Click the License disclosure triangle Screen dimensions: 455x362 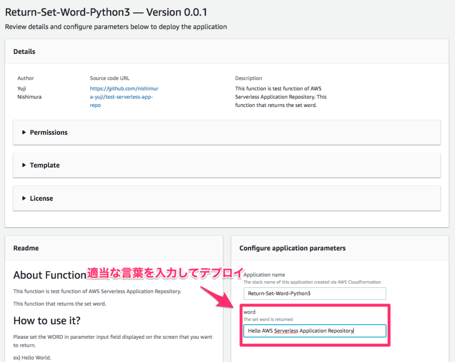[x=25, y=198]
